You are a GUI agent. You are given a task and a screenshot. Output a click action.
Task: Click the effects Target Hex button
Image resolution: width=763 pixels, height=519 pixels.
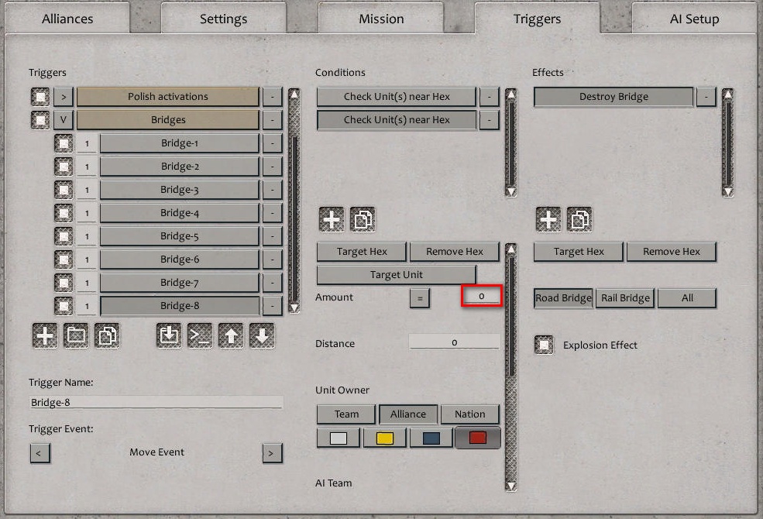click(x=579, y=252)
